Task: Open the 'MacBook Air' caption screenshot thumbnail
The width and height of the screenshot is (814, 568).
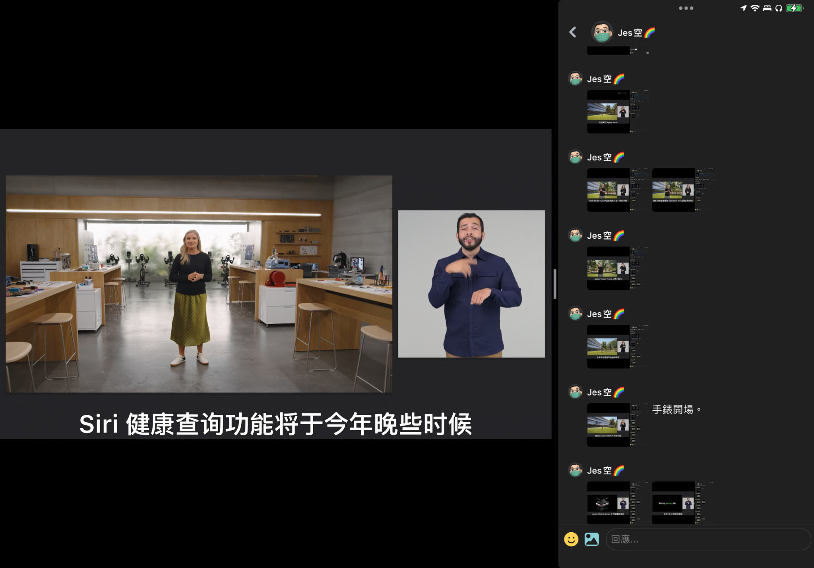Action: point(683,190)
